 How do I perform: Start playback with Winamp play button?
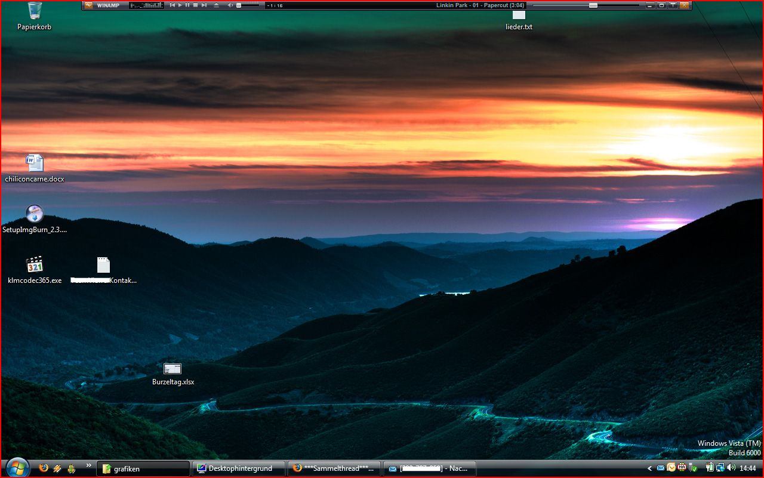click(x=180, y=5)
